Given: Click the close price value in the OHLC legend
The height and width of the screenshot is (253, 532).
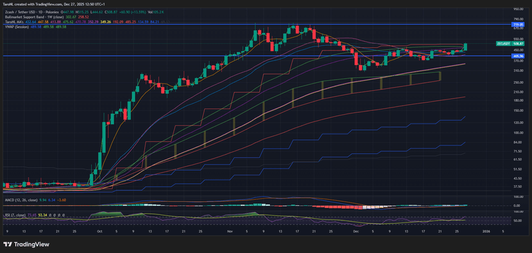Looking at the screenshot, I should [x=112, y=12].
